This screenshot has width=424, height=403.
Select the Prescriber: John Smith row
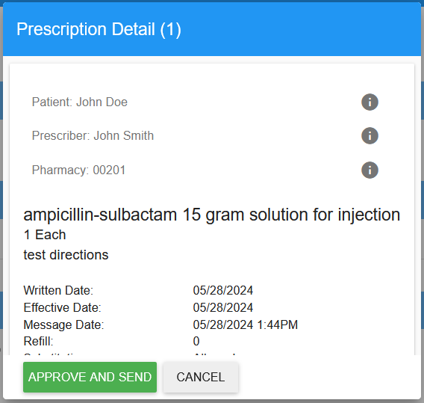pyautogui.click(x=205, y=135)
